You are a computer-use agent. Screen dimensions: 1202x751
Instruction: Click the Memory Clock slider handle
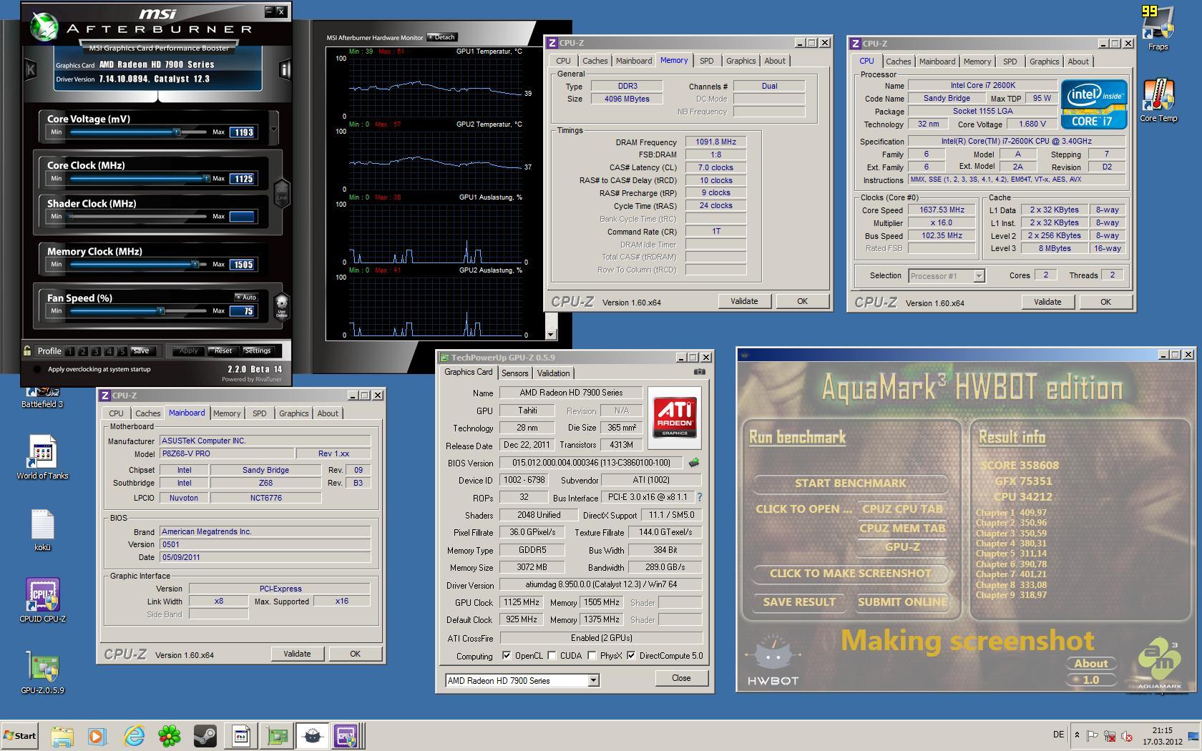tap(195, 264)
